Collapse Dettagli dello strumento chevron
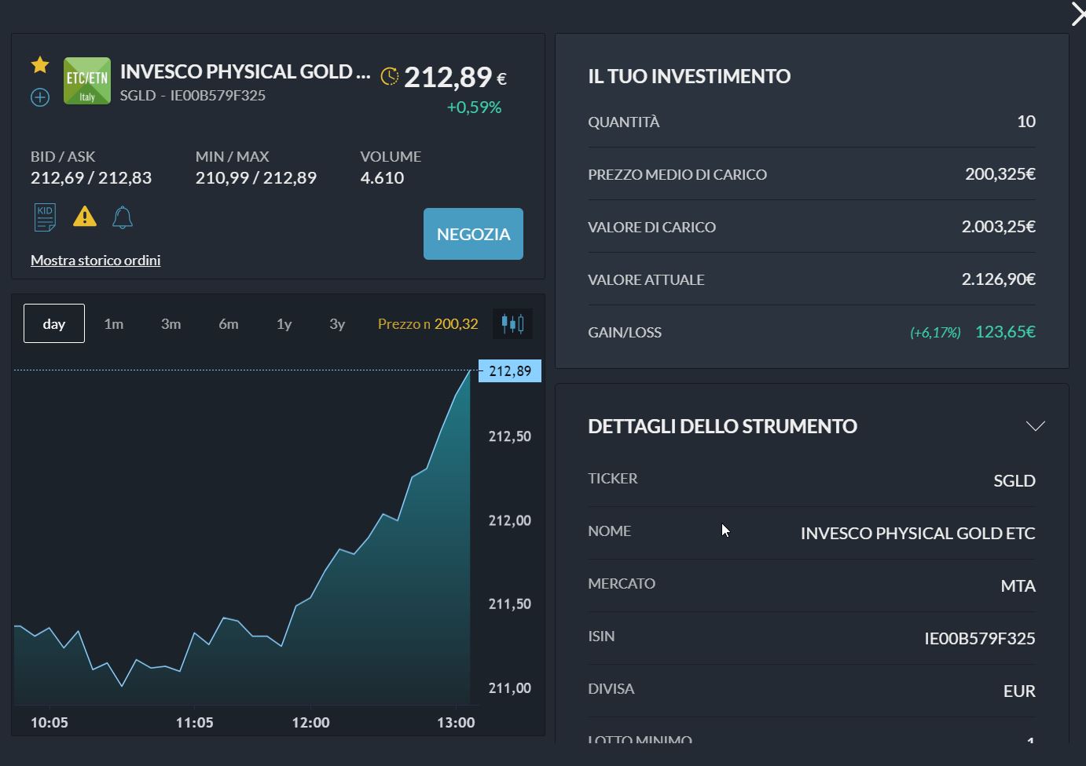This screenshot has width=1086, height=766. point(1035,426)
